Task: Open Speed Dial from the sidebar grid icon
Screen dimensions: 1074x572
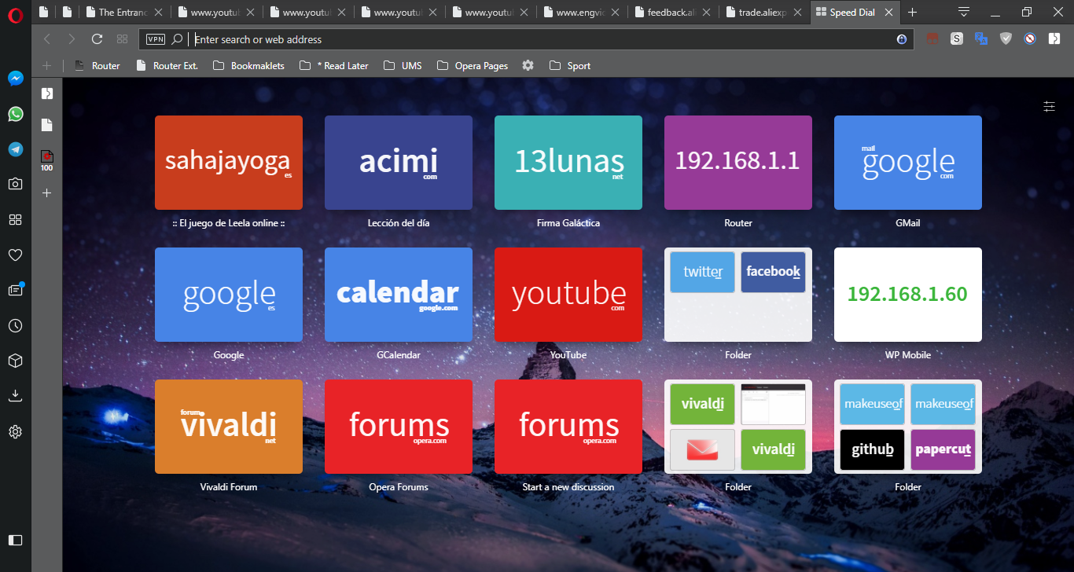Action: (15, 220)
